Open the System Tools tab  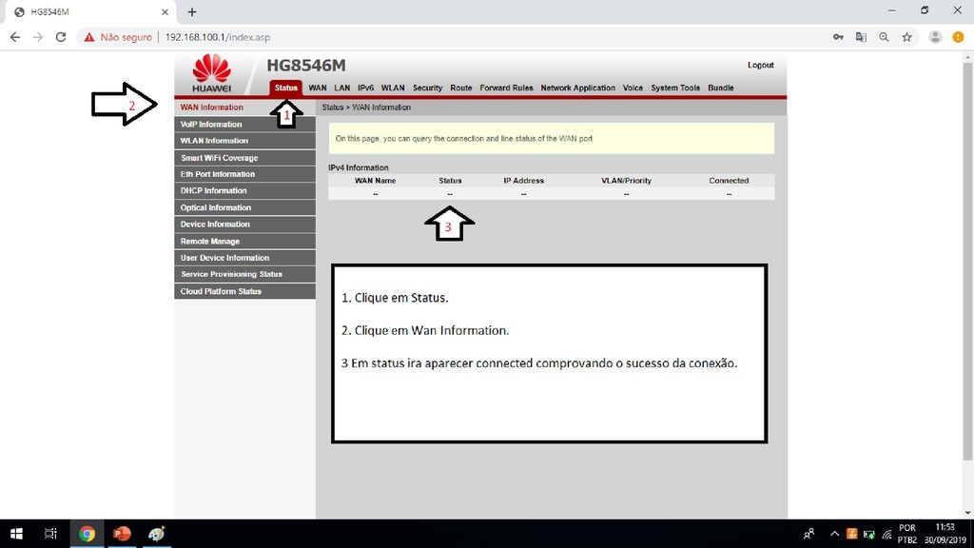[x=675, y=88]
